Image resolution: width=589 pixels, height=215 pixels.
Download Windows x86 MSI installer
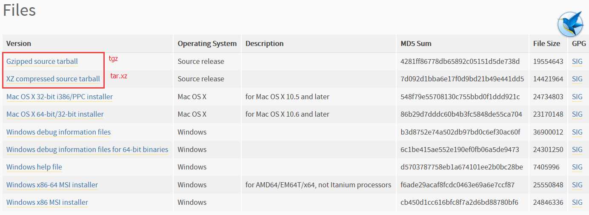pos(47,202)
